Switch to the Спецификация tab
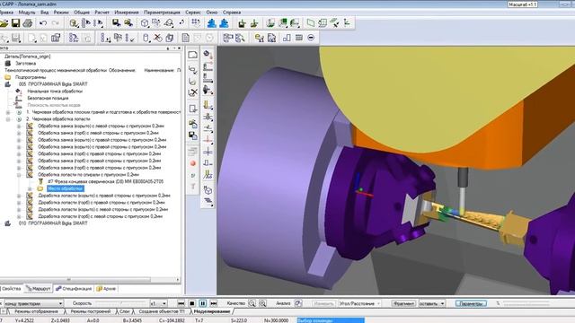The image size is (575, 323). [74, 289]
